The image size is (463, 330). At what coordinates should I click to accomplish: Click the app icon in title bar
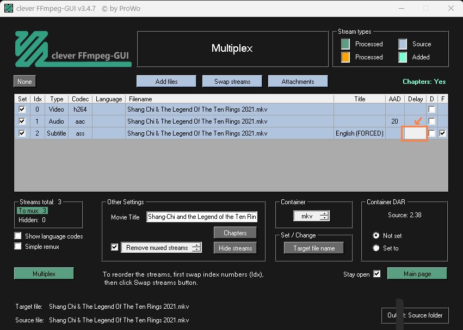[x=9, y=8]
